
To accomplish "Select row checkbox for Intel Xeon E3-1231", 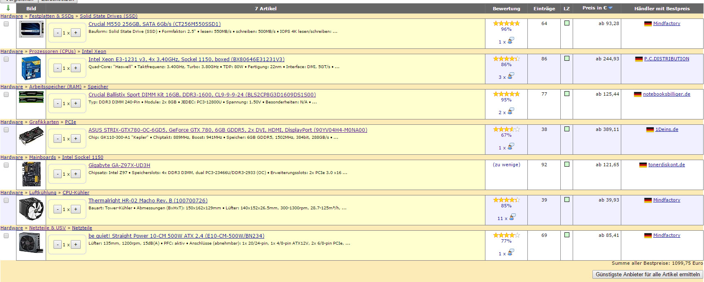I will point(6,59).
